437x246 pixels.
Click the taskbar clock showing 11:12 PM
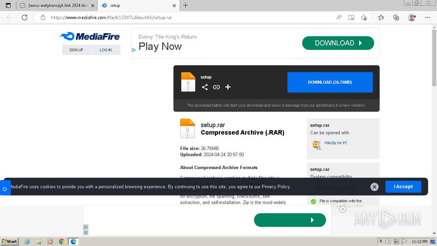click(420, 242)
